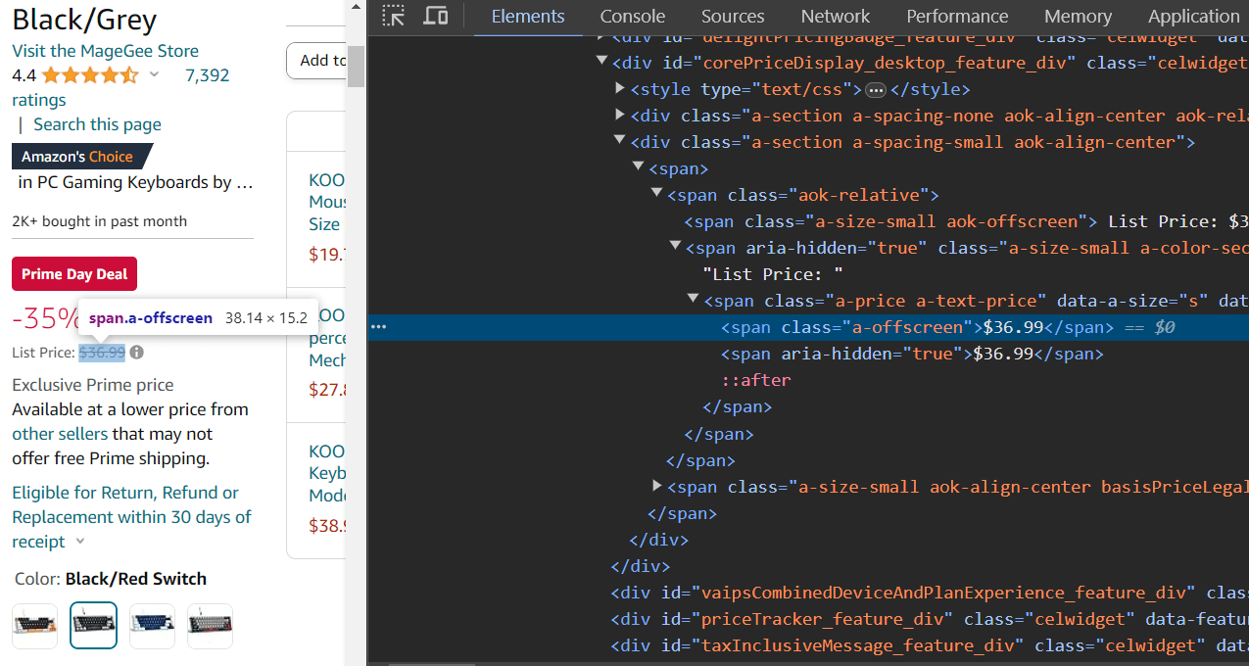
Task: Select the grey keyboard color swatch
Action: pos(211,626)
